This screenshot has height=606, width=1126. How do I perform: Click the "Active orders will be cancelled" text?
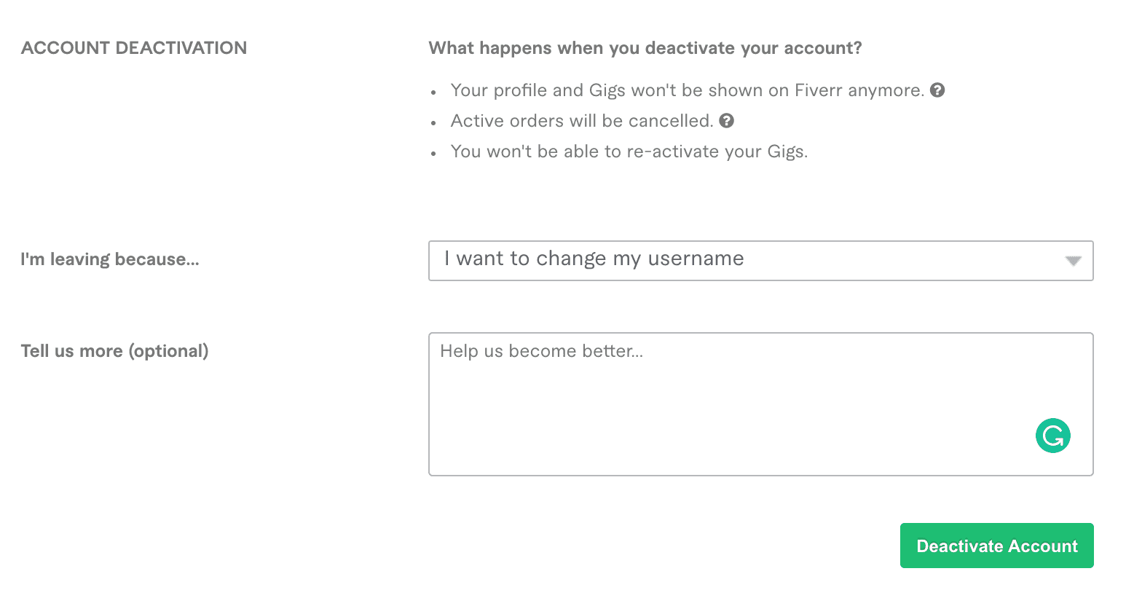[x=581, y=121]
